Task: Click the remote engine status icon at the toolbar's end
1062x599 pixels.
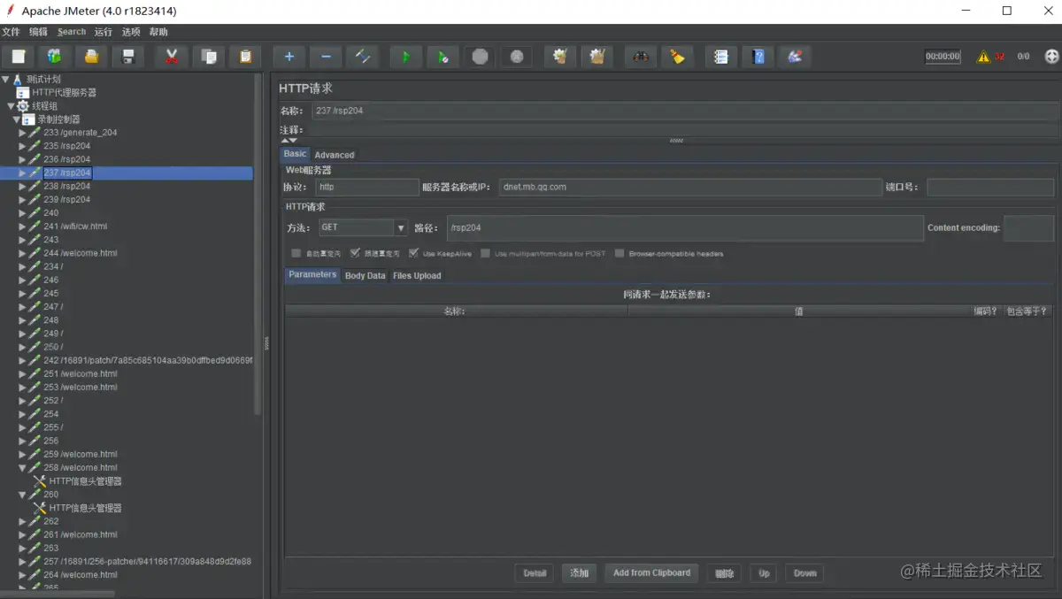Action: coord(1051,57)
